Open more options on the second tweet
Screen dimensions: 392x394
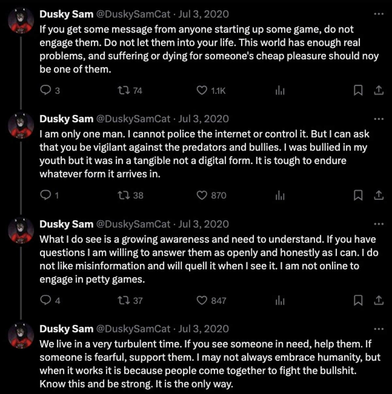378,119
